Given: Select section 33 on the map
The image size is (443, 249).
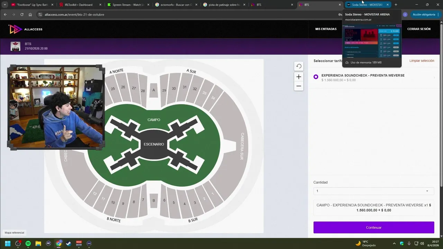Looking at the screenshot, I should tap(205, 93).
